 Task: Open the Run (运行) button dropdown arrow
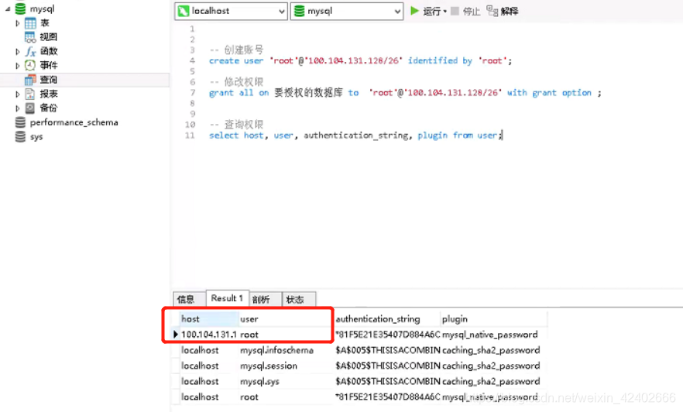pyautogui.click(x=445, y=12)
